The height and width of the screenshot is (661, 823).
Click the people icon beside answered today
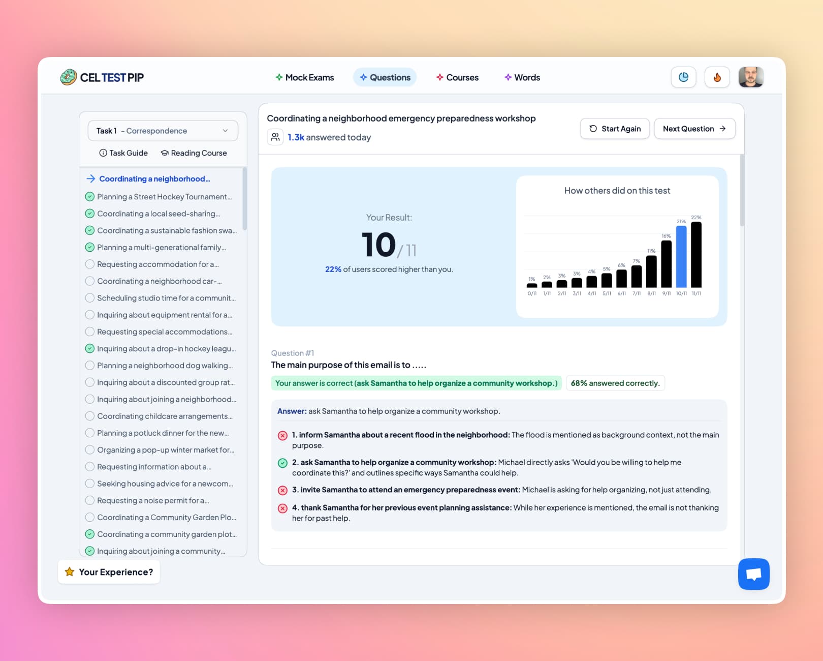point(275,137)
